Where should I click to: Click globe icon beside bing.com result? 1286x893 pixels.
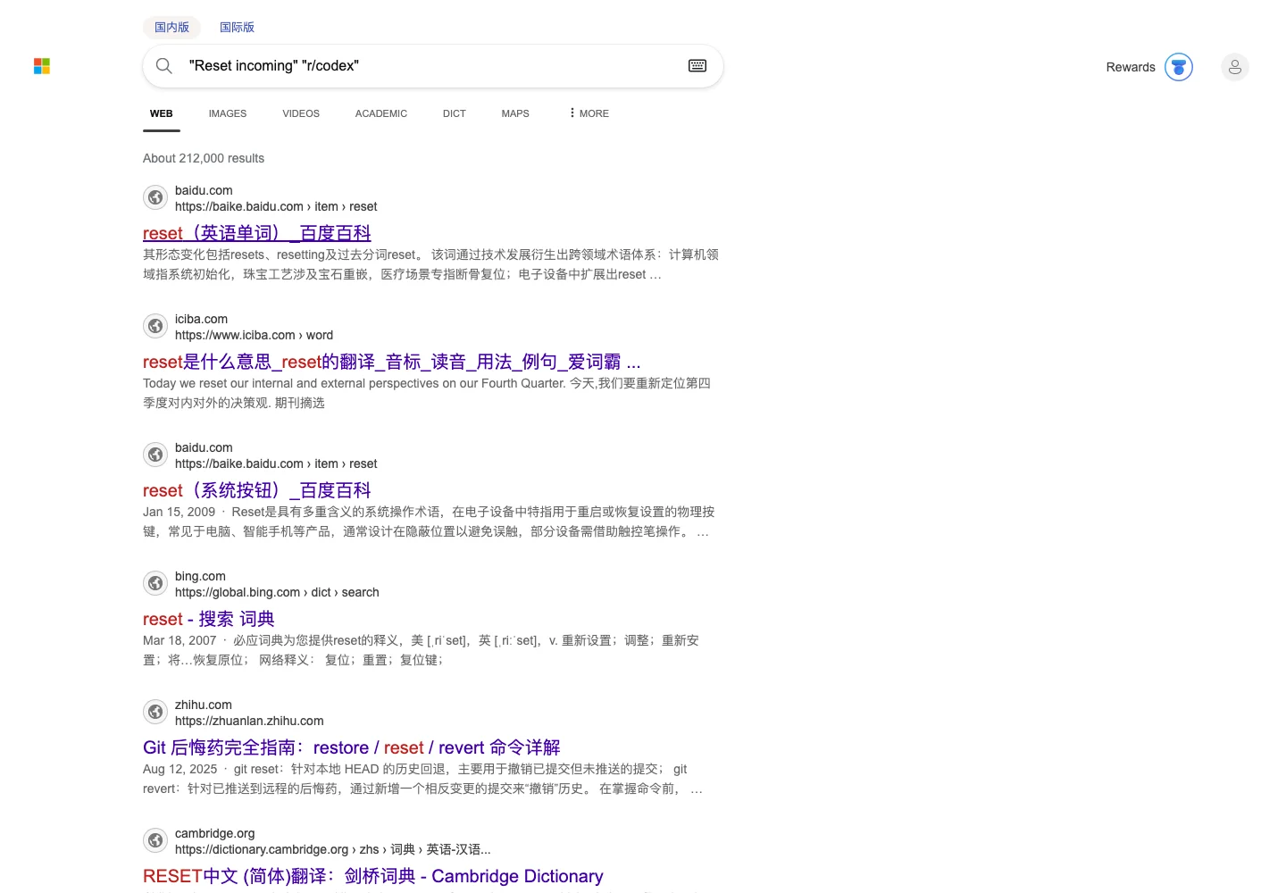pyautogui.click(x=155, y=583)
